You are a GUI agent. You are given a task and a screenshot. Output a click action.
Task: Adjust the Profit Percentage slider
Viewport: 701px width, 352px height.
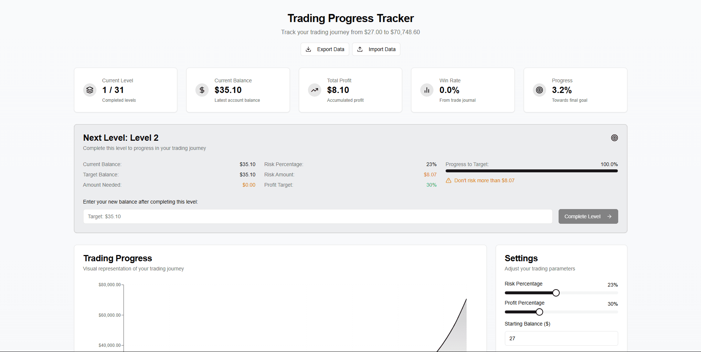(x=539, y=312)
